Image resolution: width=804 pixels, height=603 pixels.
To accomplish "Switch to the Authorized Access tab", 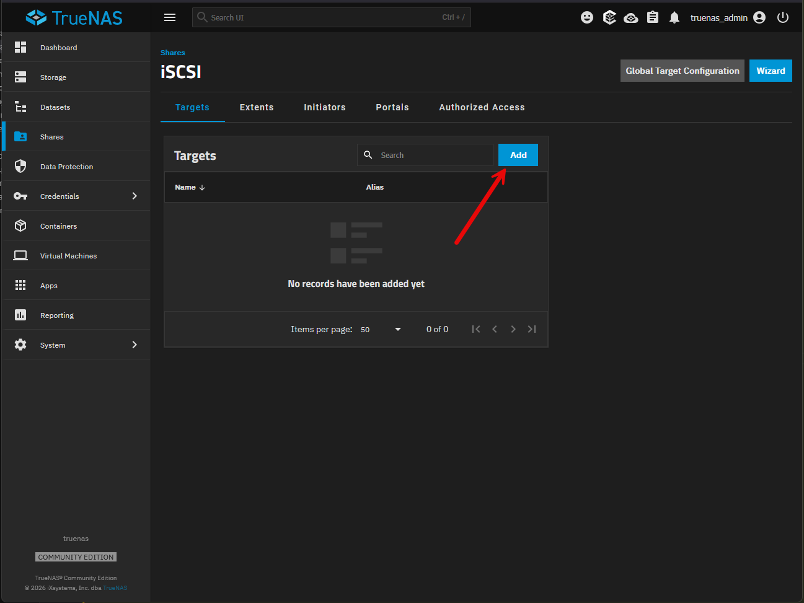I will [482, 107].
